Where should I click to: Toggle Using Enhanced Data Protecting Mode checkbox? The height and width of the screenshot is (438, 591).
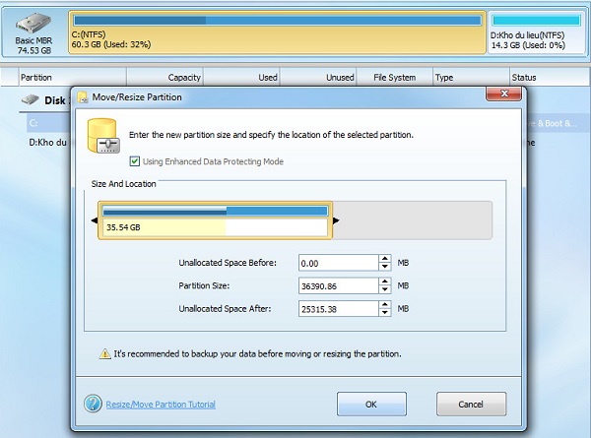point(135,161)
